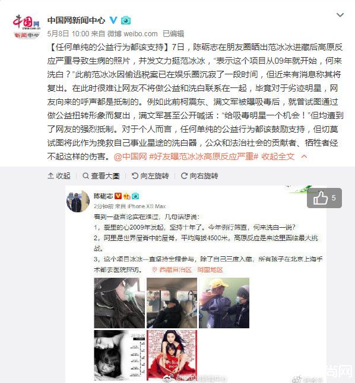
Task: Click the blue verified V badge
Action: click(113, 20)
